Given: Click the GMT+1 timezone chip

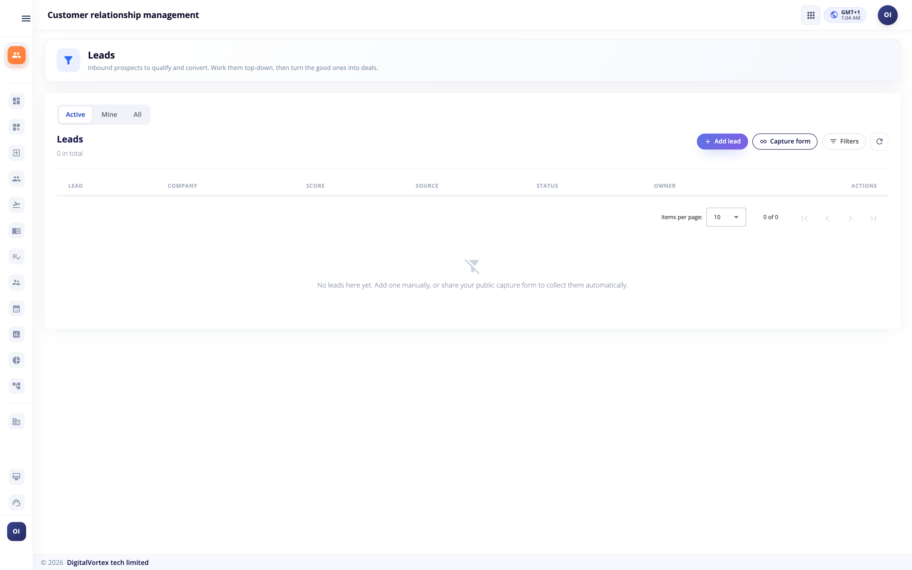Looking at the screenshot, I should point(845,15).
